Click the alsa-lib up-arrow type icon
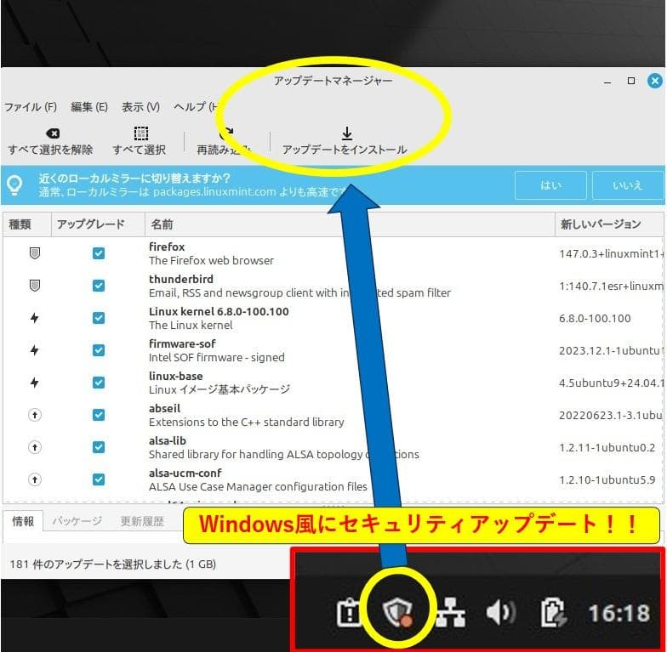The height and width of the screenshot is (652, 667). click(35, 447)
